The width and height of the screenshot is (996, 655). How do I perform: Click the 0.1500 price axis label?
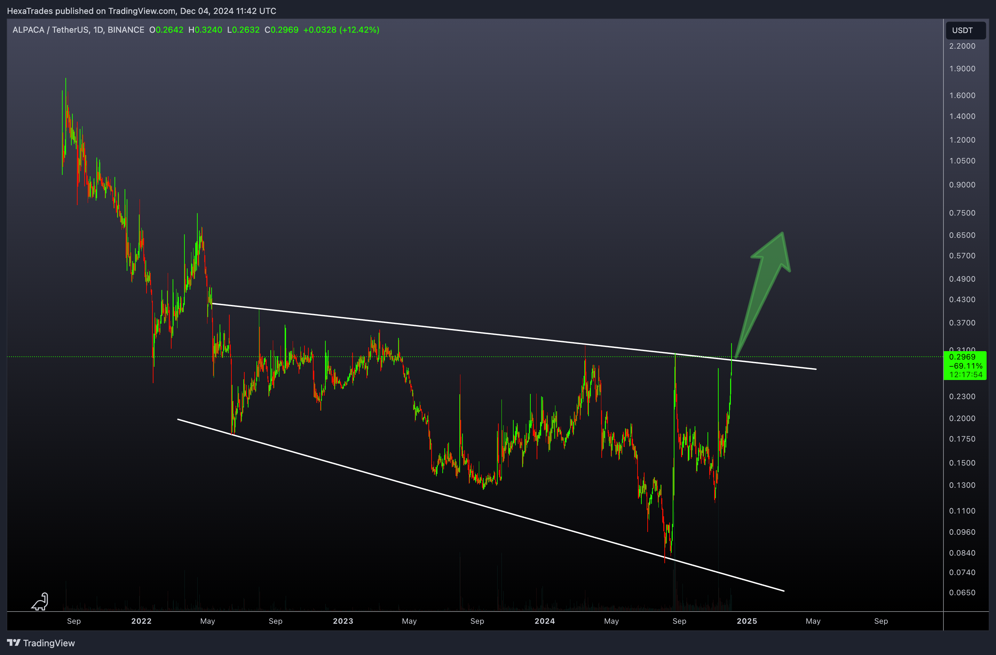(x=962, y=463)
